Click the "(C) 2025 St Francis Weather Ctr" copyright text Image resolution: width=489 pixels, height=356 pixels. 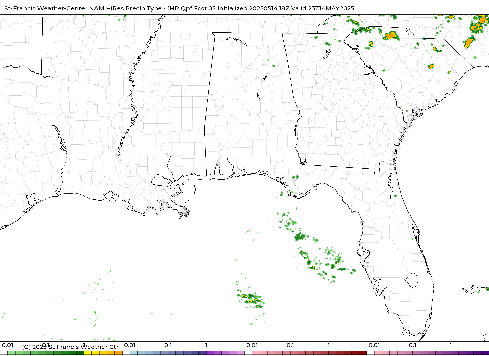coord(70,347)
